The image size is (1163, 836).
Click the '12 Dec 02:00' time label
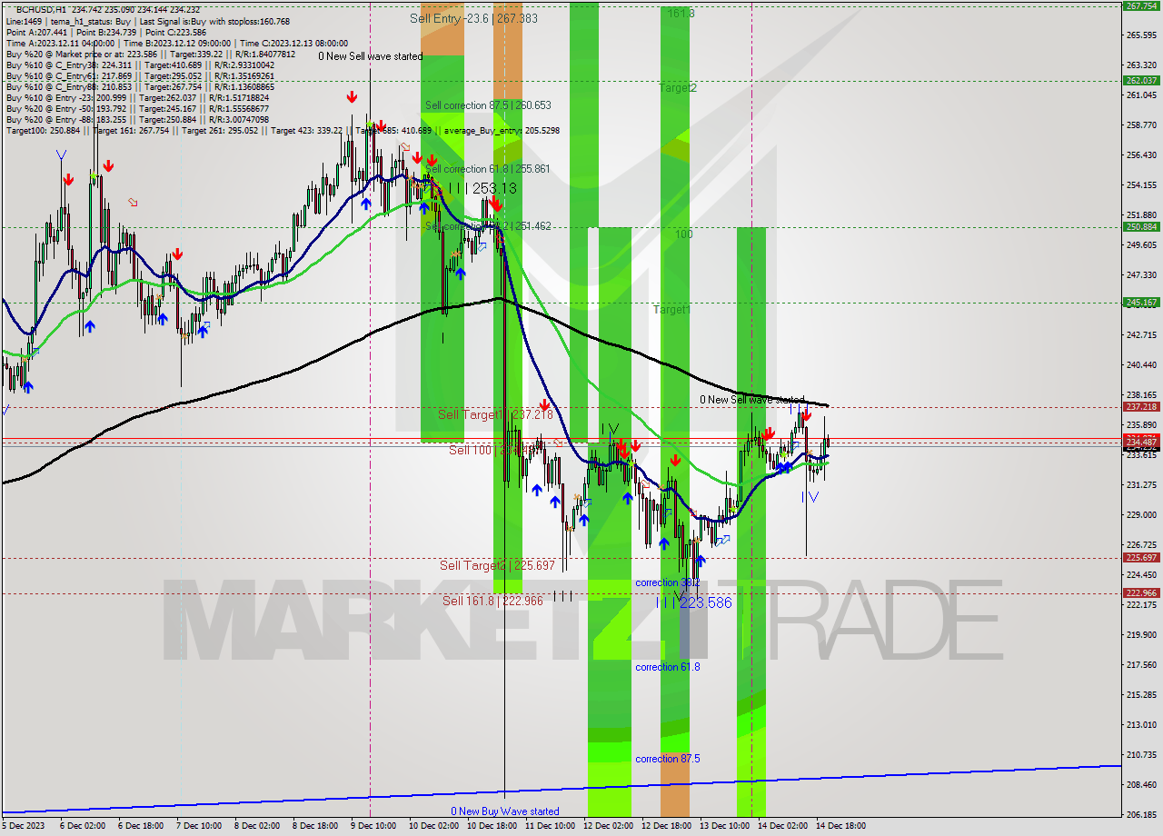point(608,826)
